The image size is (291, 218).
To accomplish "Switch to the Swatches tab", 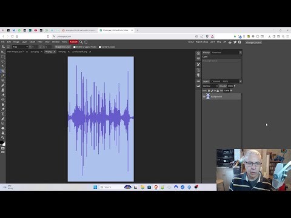I will [216, 53].
